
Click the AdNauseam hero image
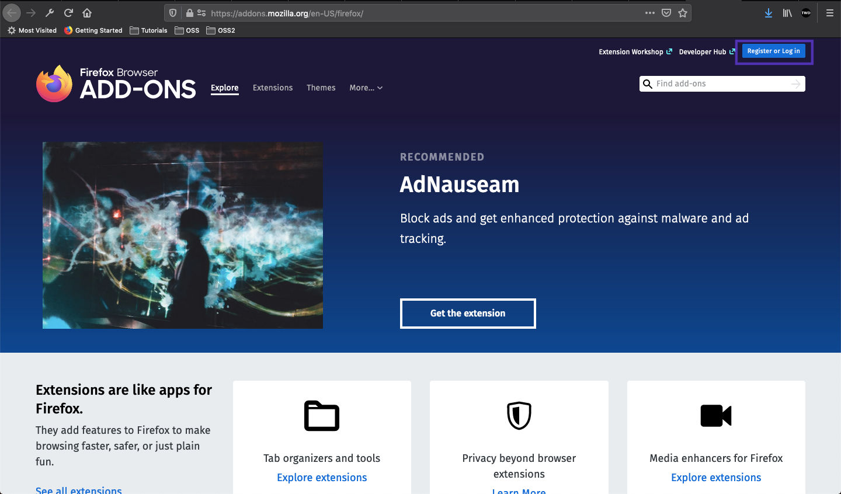pos(183,235)
